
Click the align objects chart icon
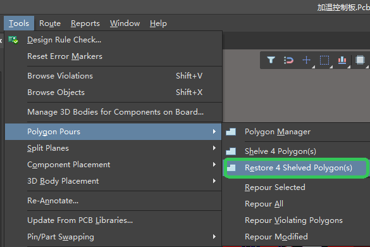(x=342, y=60)
